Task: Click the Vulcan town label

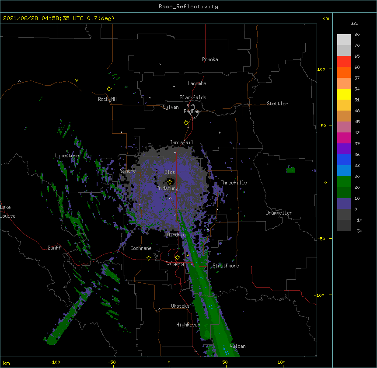Action: coord(237,346)
